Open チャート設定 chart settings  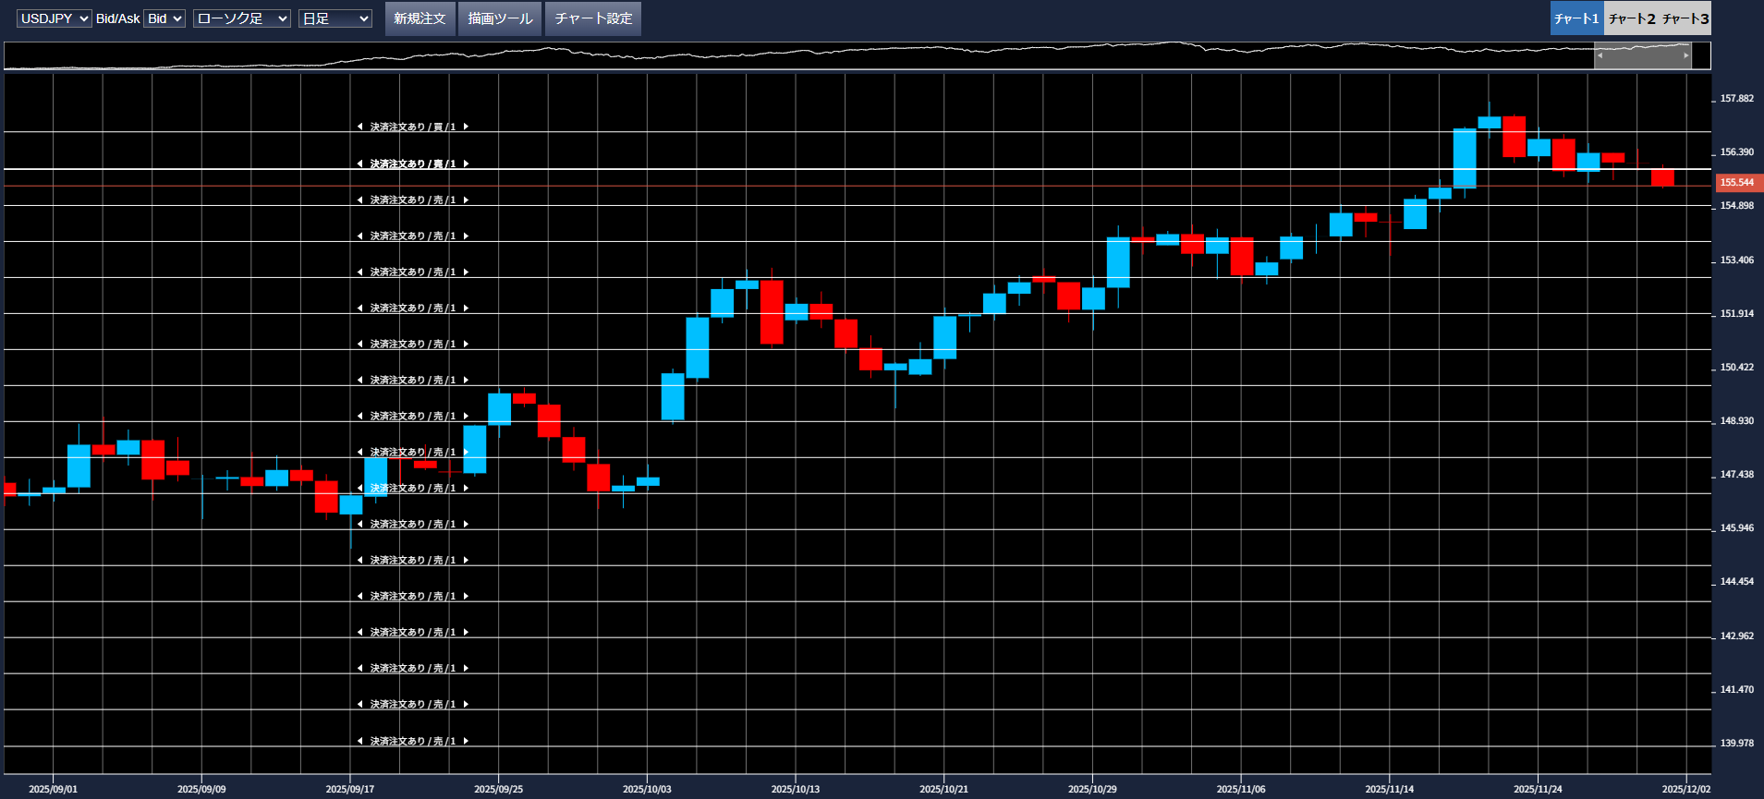(x=593, y=18)
